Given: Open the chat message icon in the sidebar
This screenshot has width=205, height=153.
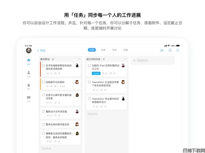Looking at the screenshot, I should click(29, 97).
